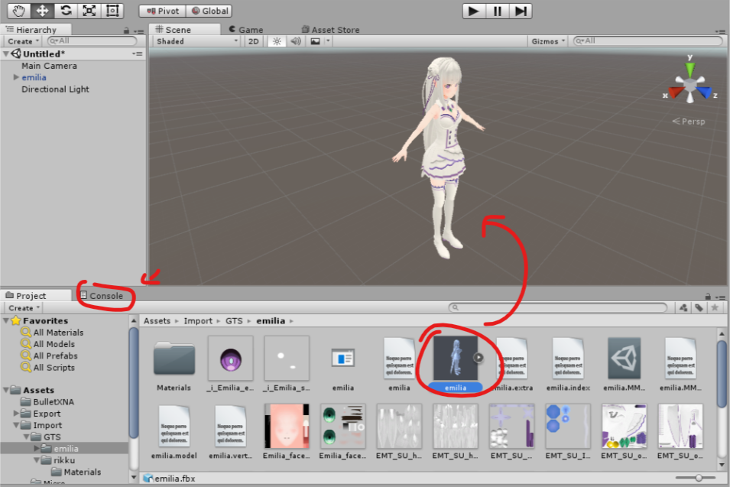This screenshot has height=487, width=730.
Task: Click the blue Z axis of the gizmo
Action: point(704,93)
